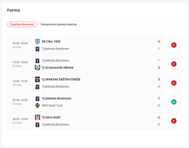This screenshot has height=148, width=189.
Task: Click the TJ Iskra Holíč club logo
Action: [37, 117]
